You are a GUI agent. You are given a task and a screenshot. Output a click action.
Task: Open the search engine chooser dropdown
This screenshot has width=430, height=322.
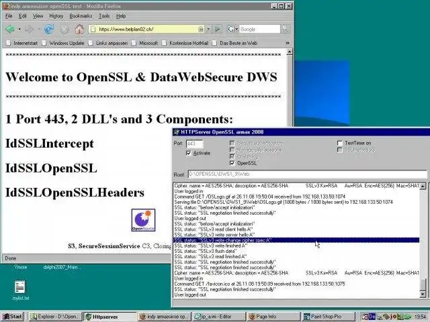coord(236,29)
